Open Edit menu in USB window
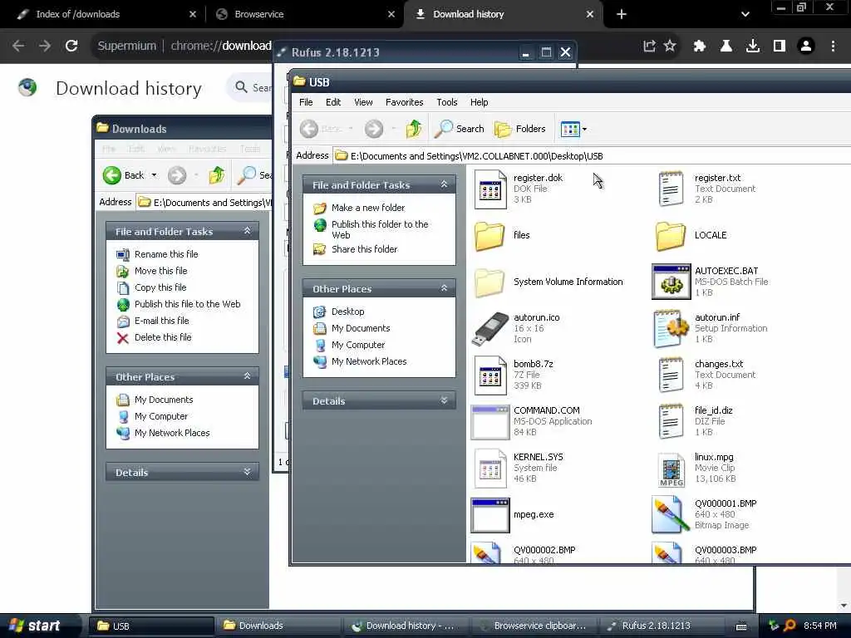Screen dimensions: 851x638 coord(333,102)
